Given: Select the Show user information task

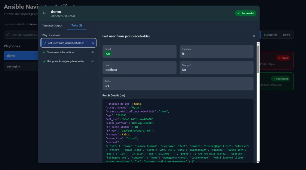Looking at the screenshot, I should [69, 52].
